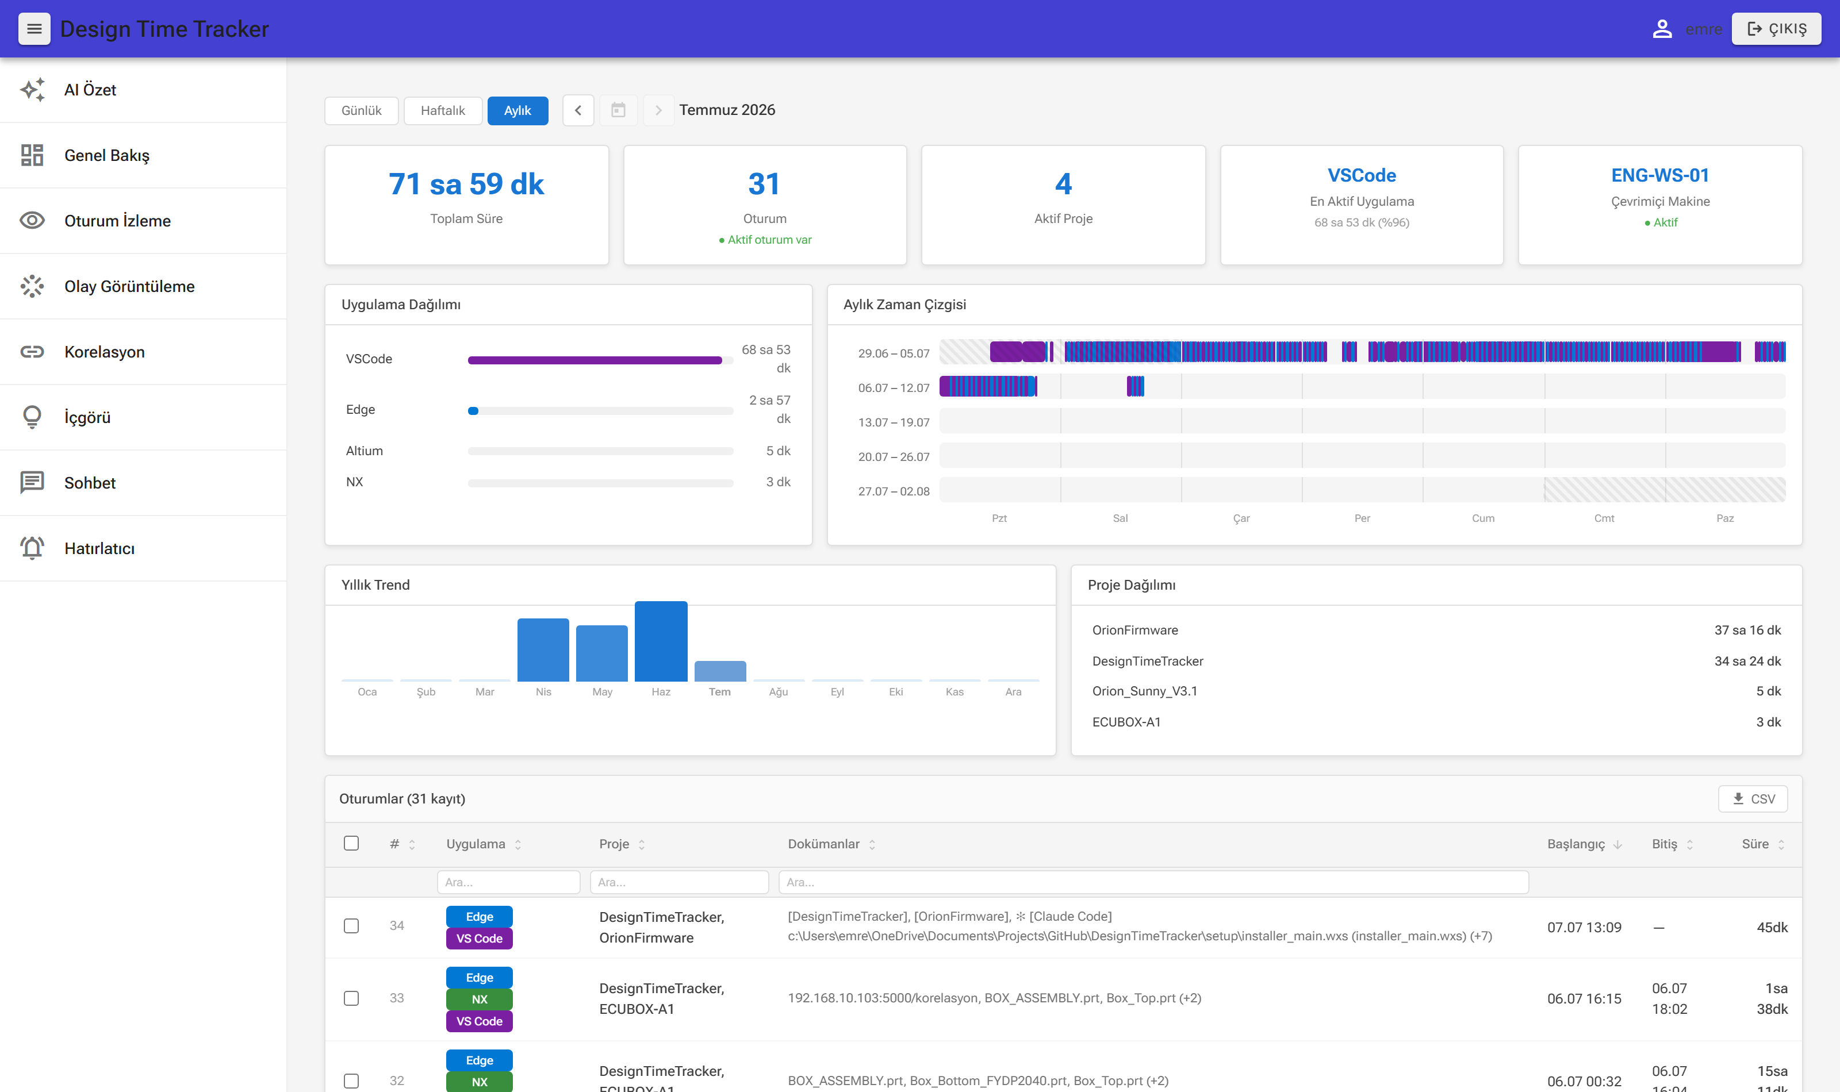Click the Aktif oturum var status

pos(765,240)
